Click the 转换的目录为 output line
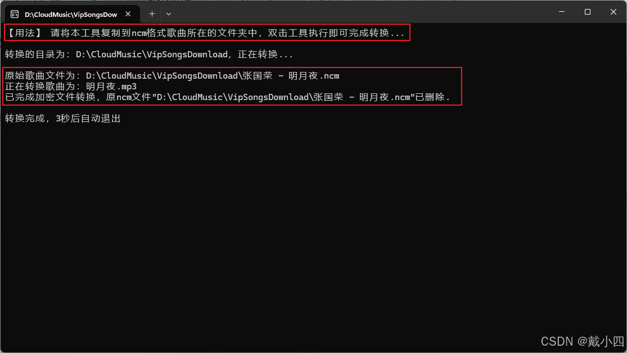627x353 pixels. point(149,55)
